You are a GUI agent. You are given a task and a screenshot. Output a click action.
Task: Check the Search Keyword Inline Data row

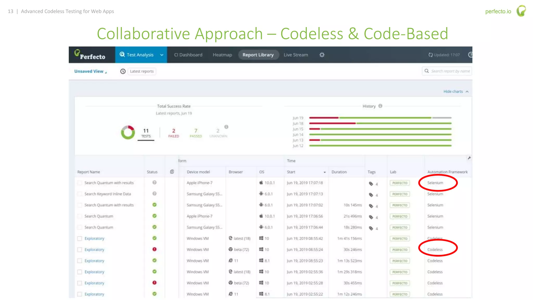[80, 194]
